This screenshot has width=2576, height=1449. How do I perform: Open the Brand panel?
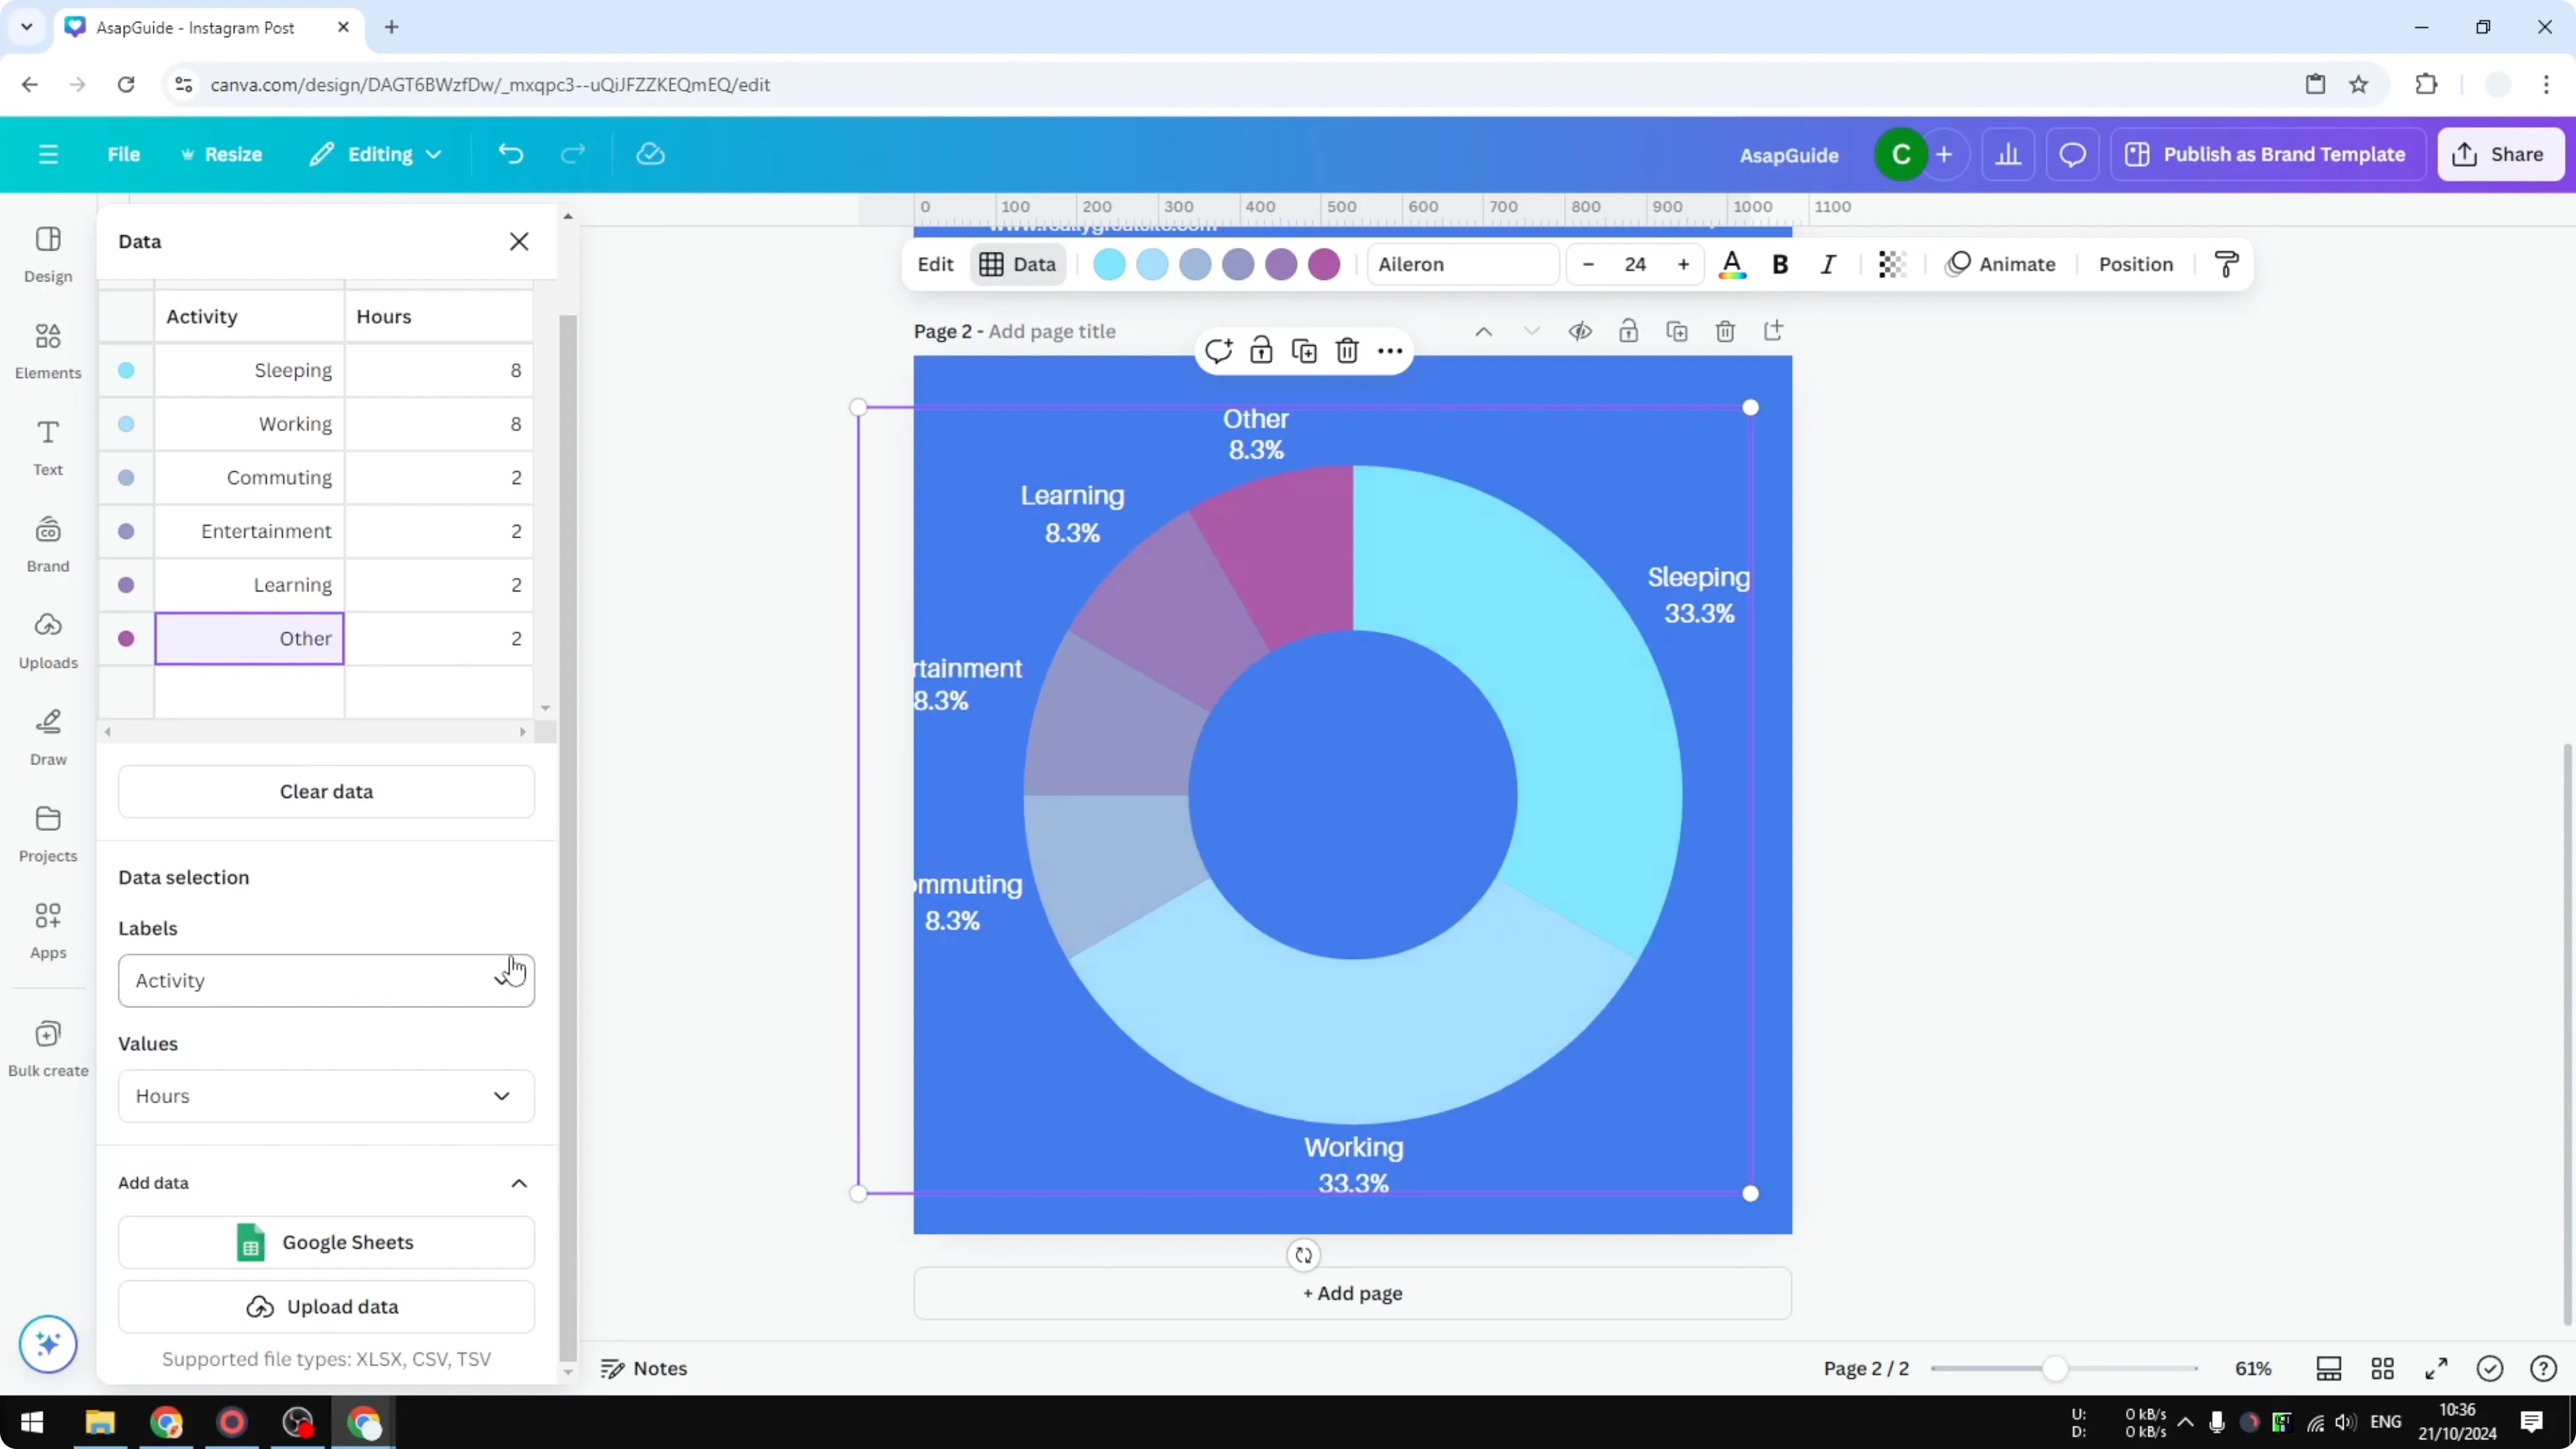tap(47, 542)
